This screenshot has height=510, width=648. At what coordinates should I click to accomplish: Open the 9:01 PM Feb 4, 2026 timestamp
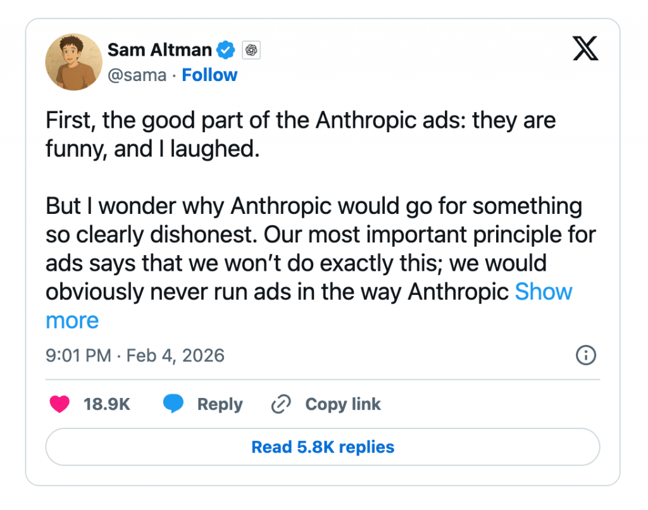point(135,356)
